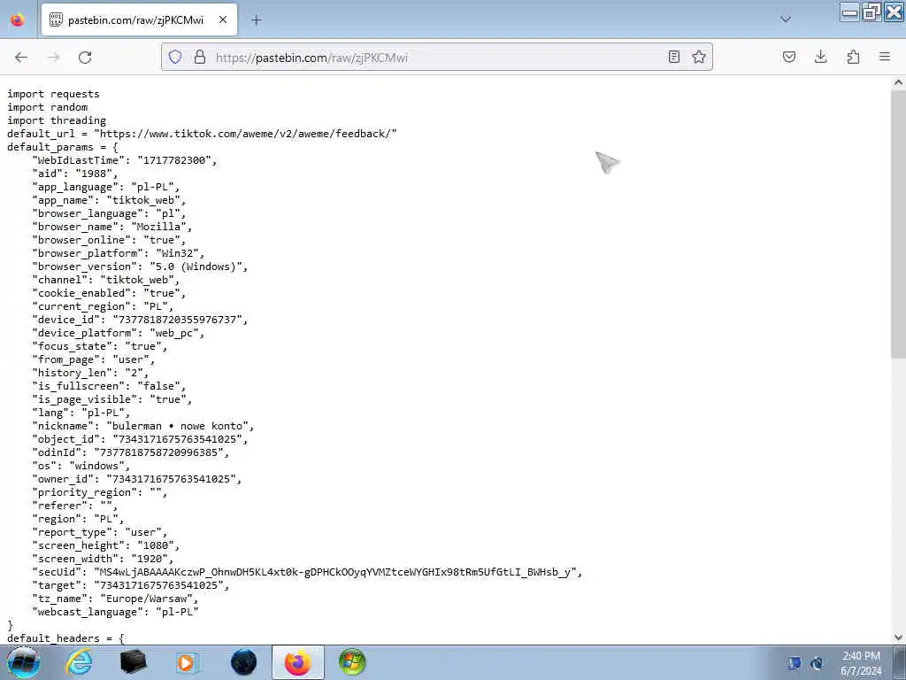Open the Firefox downloads panel
The image size is (906, 680).
[x=820, y=57]
